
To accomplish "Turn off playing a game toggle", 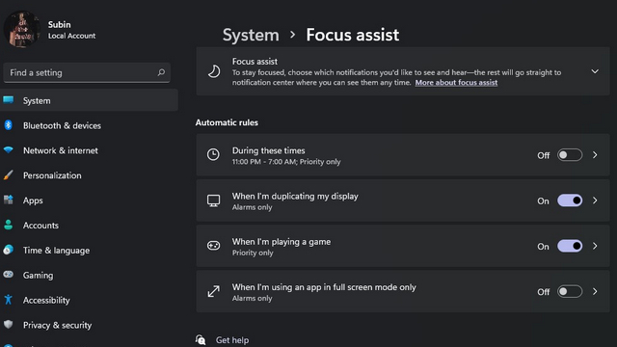I will [570, 247].
